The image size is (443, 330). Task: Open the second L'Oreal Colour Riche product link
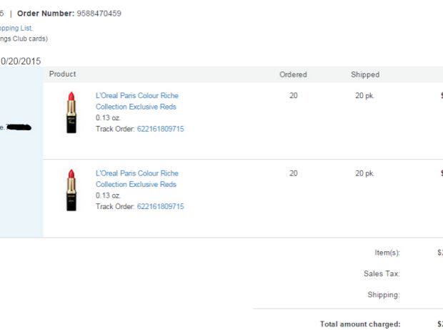[x=136, y=178]
